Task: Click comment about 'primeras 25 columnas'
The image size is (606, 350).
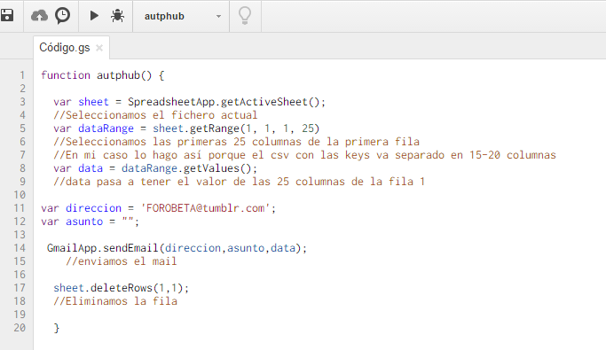Action: (236, 142)
